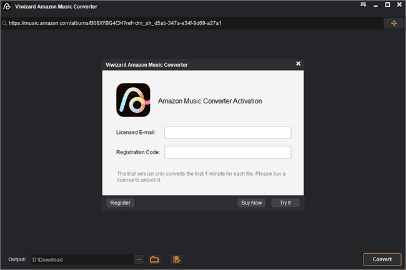This screenshot has height=270, width=406.
Task: Click the Register button
Action: click(x=121, y=203)
